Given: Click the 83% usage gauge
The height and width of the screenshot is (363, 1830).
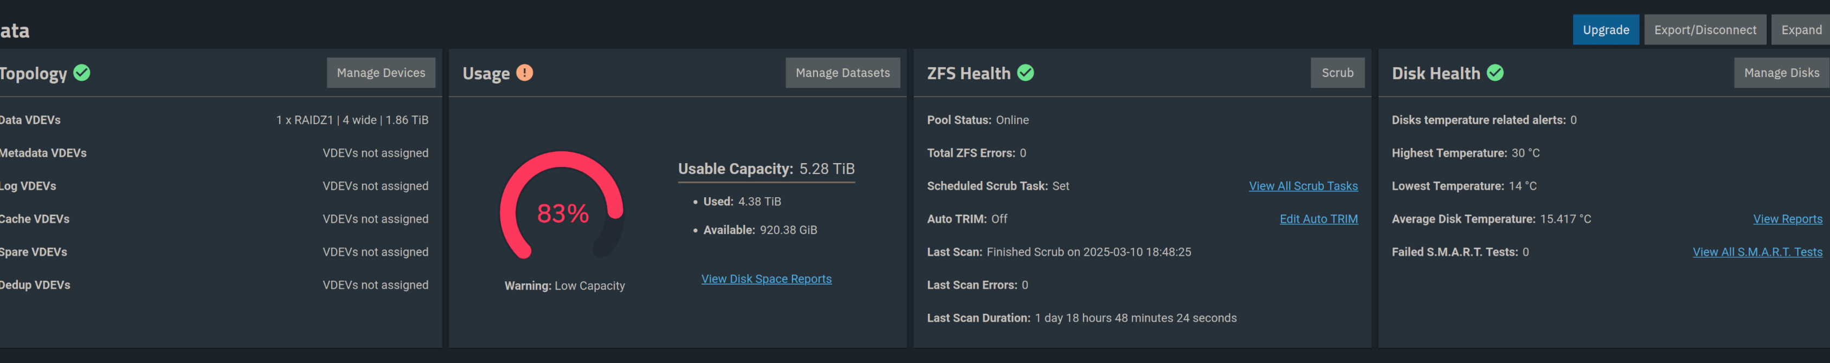Looking at the screenshot, I should tap(562, 206).
